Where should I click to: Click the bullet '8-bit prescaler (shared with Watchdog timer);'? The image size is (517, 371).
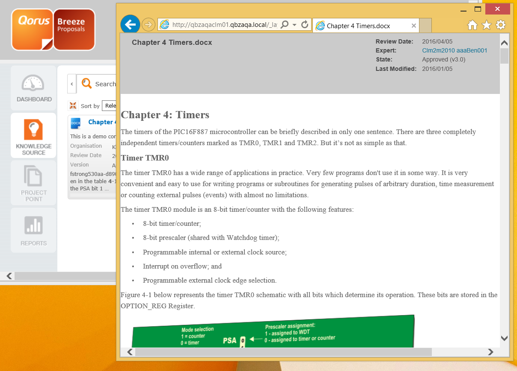pos(211,237)
